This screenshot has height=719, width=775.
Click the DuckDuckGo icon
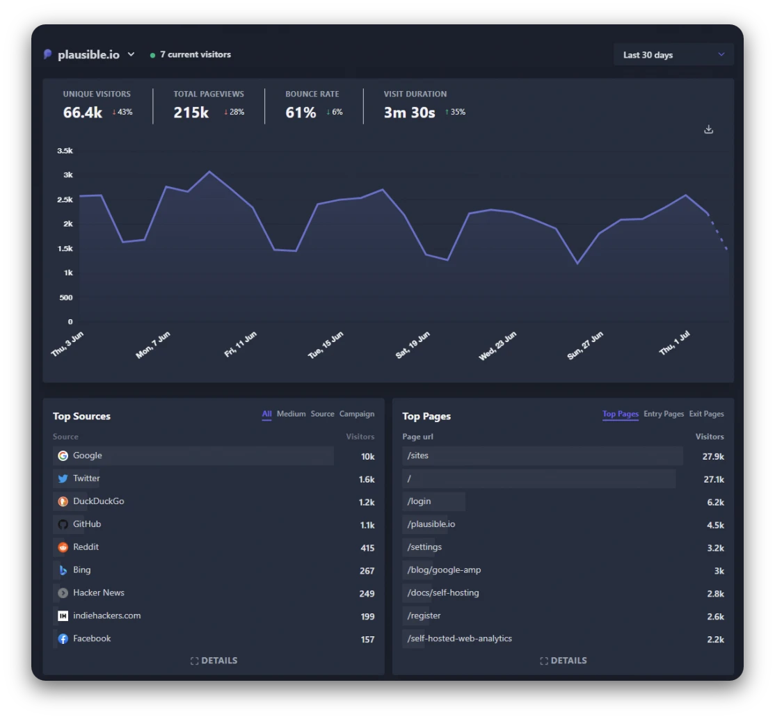click(63, 501)
